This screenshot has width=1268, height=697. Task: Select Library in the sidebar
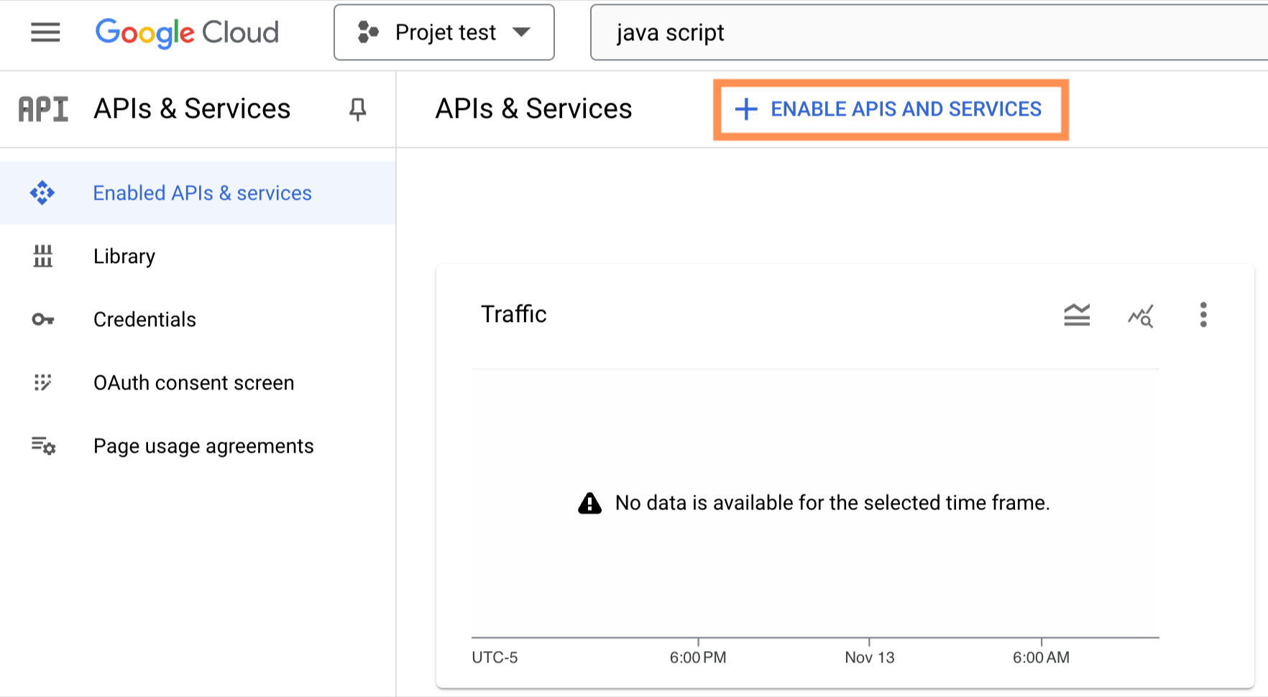coord(124,257)
